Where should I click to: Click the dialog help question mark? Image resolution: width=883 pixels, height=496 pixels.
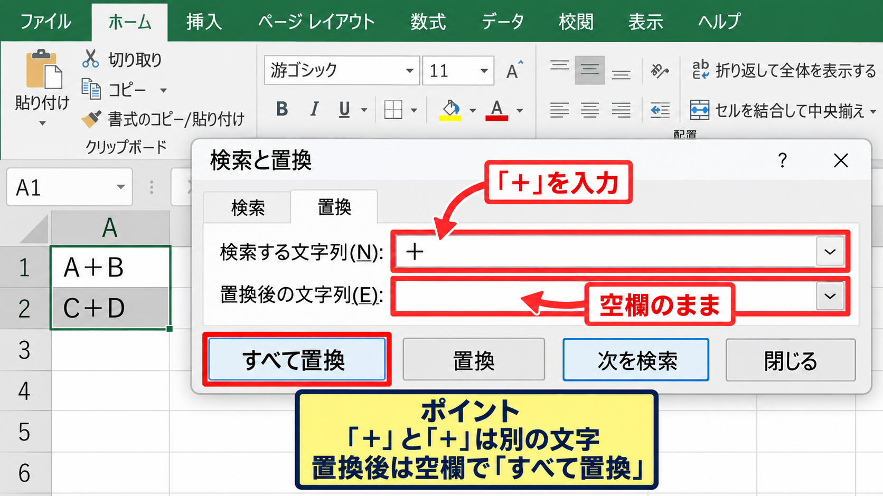(x=783, y=160)
